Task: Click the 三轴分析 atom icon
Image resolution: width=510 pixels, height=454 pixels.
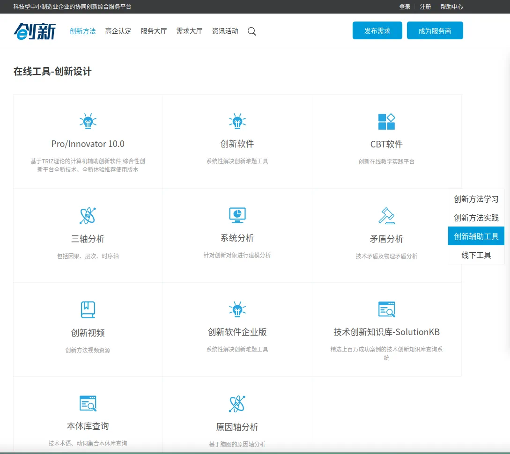Action: [88, 216]
